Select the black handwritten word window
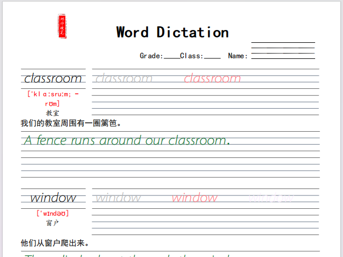Viewport: 343px width, 257px height. pyautogui.click(x=53, y=198)
